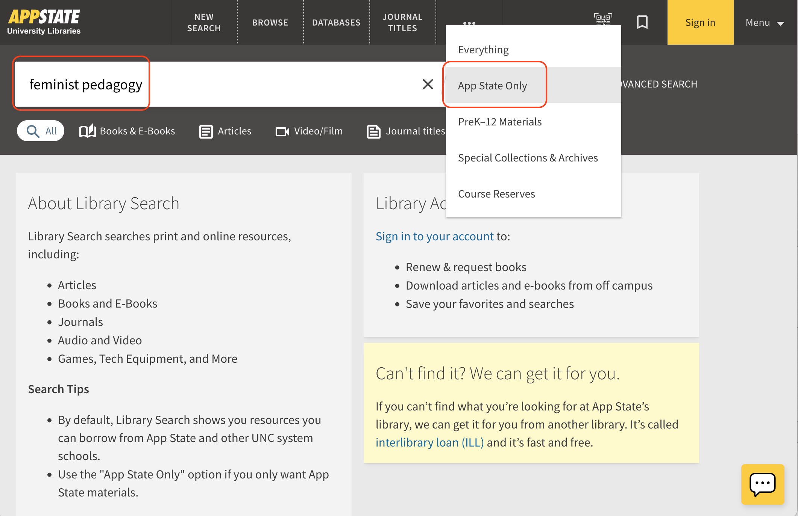Filter results by Video/Film
The height and width of the screenshot is (516, 798).
(x=309, y=131)
